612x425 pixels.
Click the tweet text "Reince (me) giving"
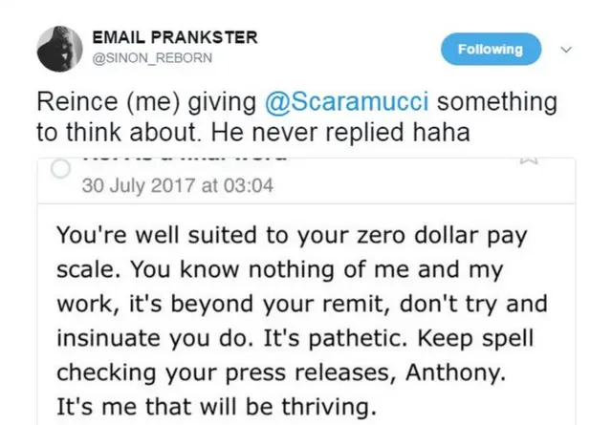134,102
